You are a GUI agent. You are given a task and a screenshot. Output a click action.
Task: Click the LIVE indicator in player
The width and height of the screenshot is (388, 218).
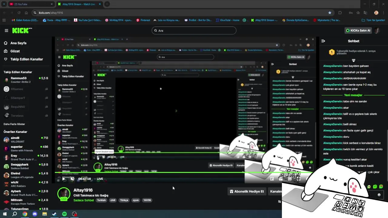click(100, 179)
